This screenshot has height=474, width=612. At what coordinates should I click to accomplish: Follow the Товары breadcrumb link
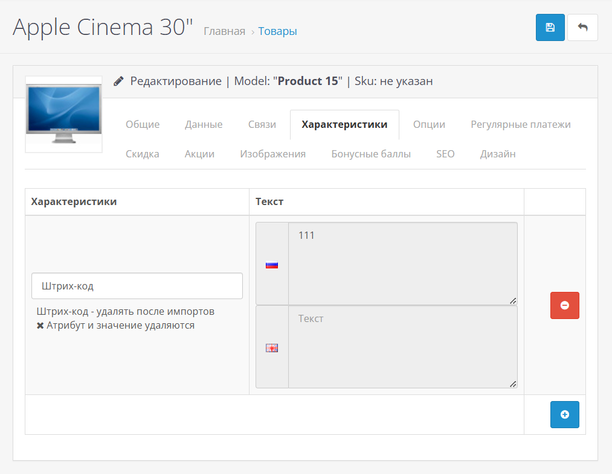(277, 31)
